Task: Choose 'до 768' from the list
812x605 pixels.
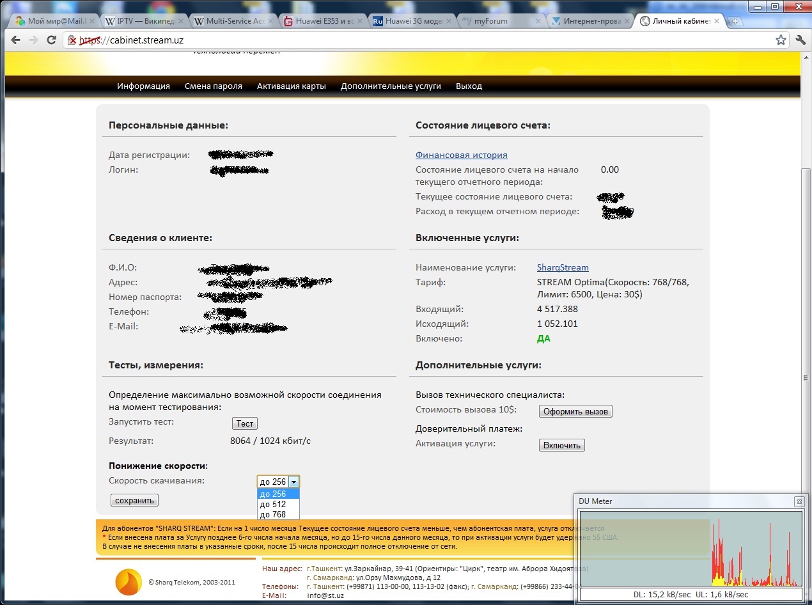Action: point(274,514)
